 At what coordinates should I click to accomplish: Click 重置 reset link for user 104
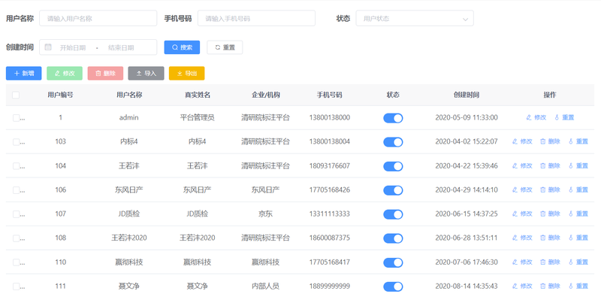pos(578,166)
